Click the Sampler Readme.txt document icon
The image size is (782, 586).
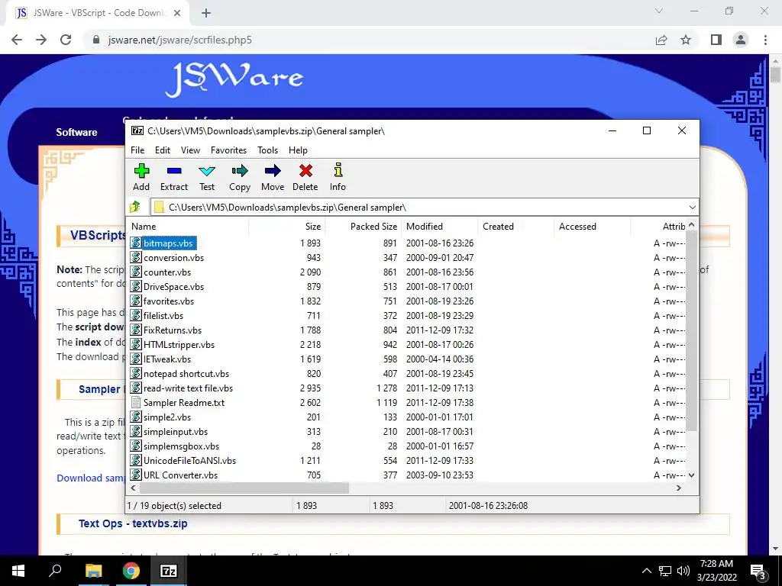pyautogui.click(x=136, y=402)
